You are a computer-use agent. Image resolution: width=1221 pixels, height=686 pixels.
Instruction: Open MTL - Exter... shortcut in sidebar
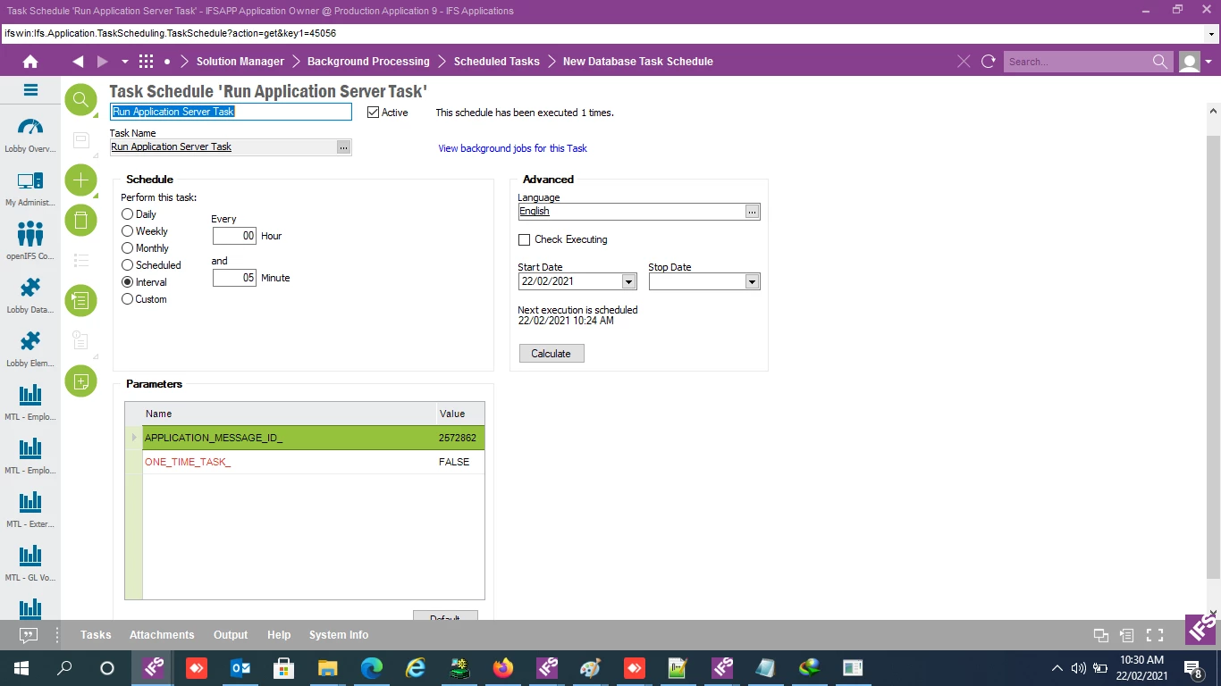(x=30, y=510)
